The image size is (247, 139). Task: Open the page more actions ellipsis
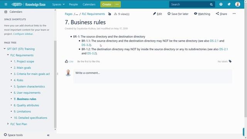point(234,14)
